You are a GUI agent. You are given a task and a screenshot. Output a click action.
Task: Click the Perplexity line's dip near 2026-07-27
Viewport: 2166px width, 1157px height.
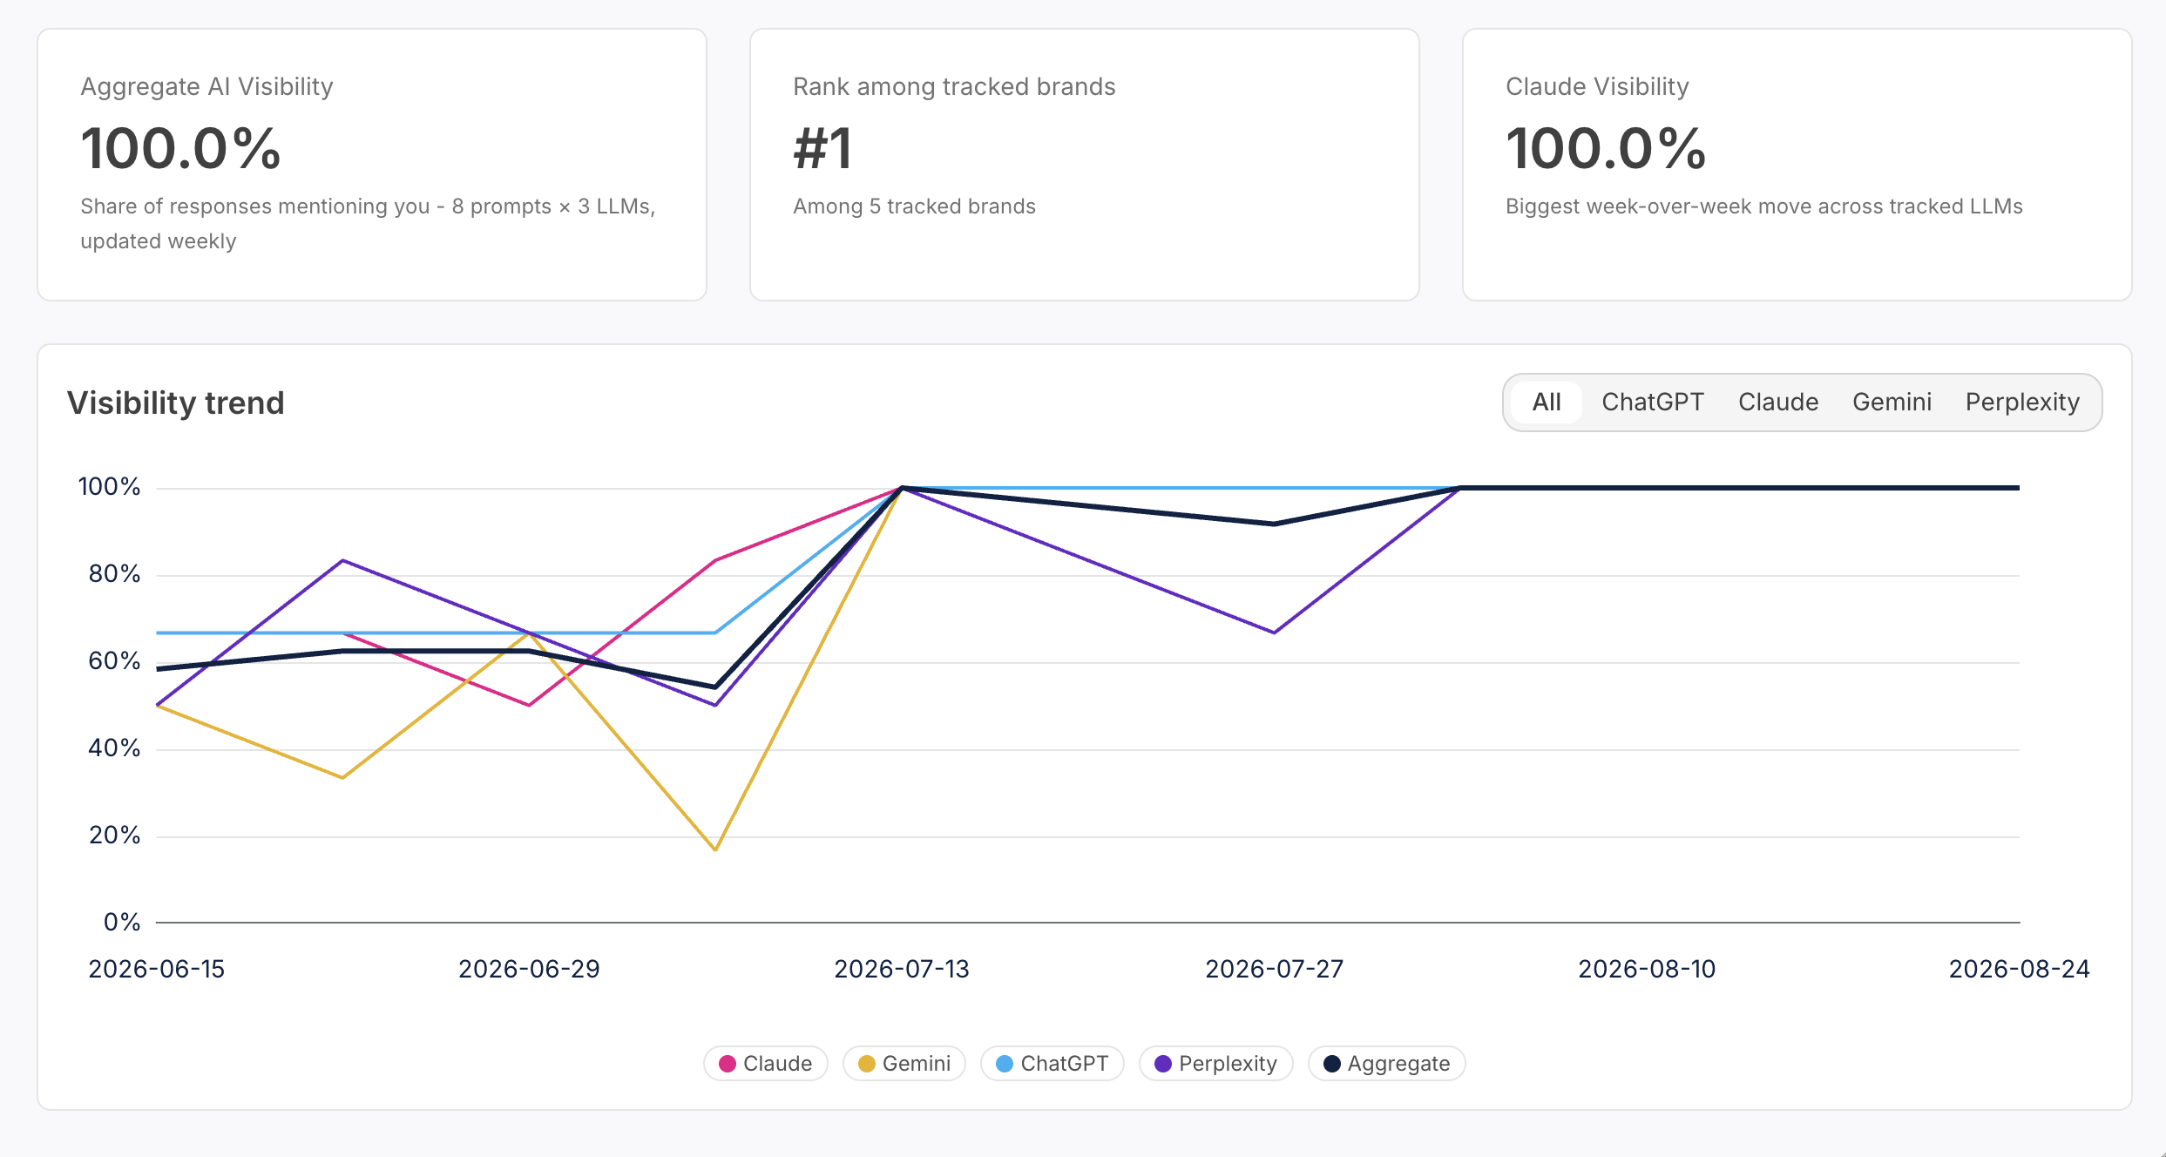pos(1274,633)
